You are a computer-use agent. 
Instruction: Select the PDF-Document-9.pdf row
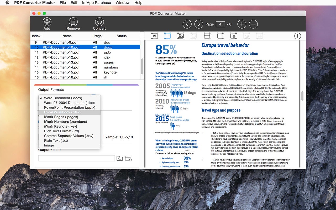tap(85, 42)
